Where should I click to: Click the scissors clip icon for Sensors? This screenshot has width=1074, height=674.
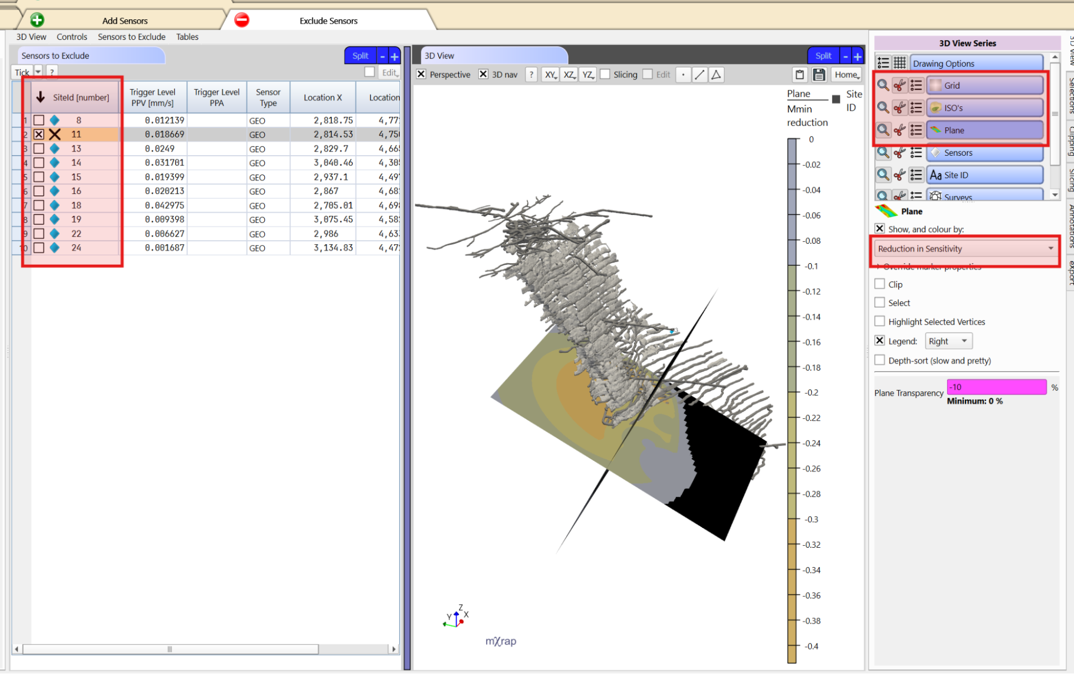(x=899, y=153)
